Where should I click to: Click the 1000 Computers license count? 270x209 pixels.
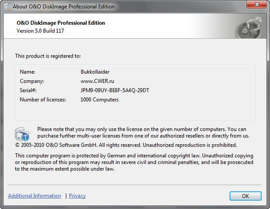point(99,100)
